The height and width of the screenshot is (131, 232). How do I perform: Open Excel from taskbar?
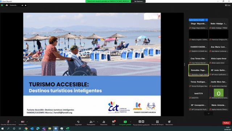click(x=68, y=128)
